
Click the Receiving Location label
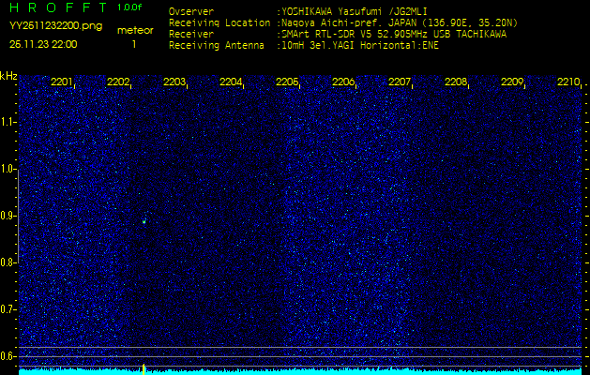pyautogui.click(x=219, y=22)
